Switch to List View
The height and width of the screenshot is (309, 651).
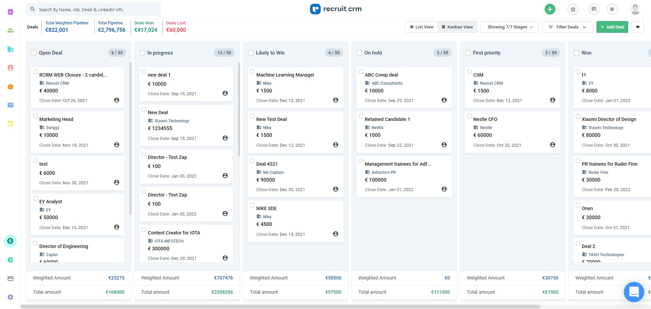point(421,27)
